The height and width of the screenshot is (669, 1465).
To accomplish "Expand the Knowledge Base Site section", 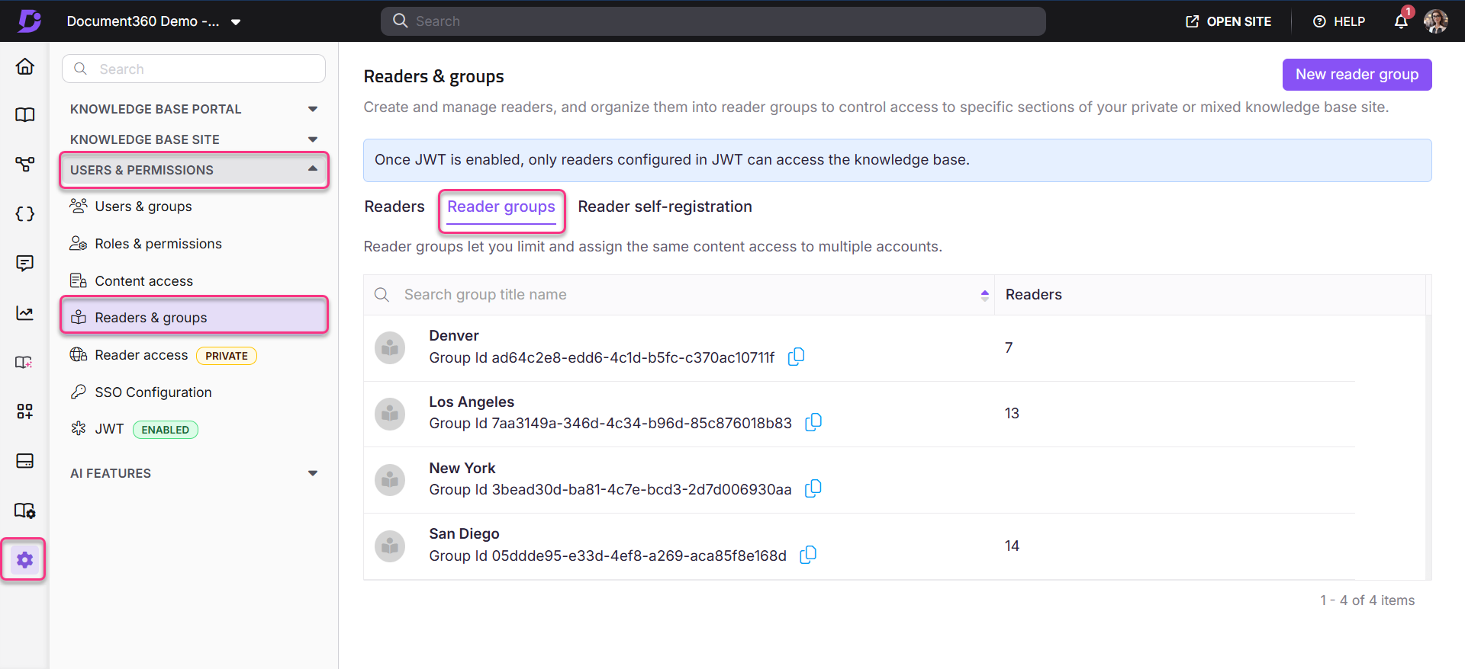I will (x=312, y=139).
